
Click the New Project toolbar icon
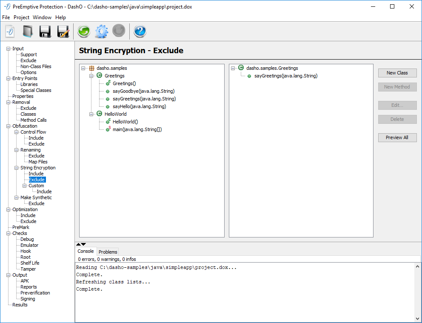tap(10, 31)
